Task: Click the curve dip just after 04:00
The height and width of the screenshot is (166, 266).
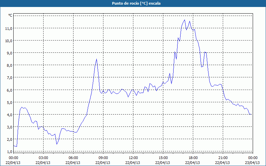Action: pos(57,144)
